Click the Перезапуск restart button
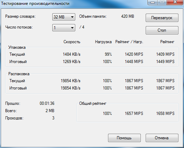 pyautogui.click(x=162, y=18)
